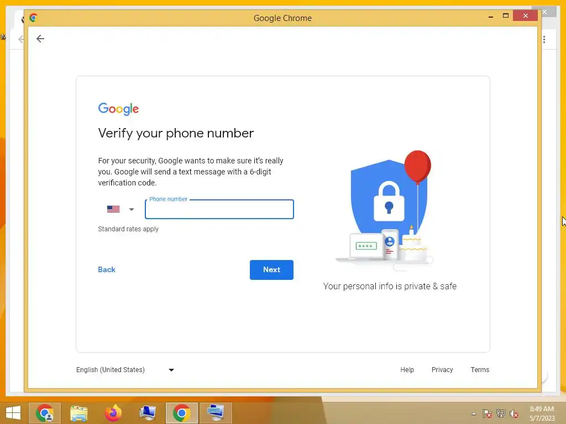This screenshot has width=566, height=424.
Task: Launch Firefox from the taskbar
Action: tap(113, 413)
